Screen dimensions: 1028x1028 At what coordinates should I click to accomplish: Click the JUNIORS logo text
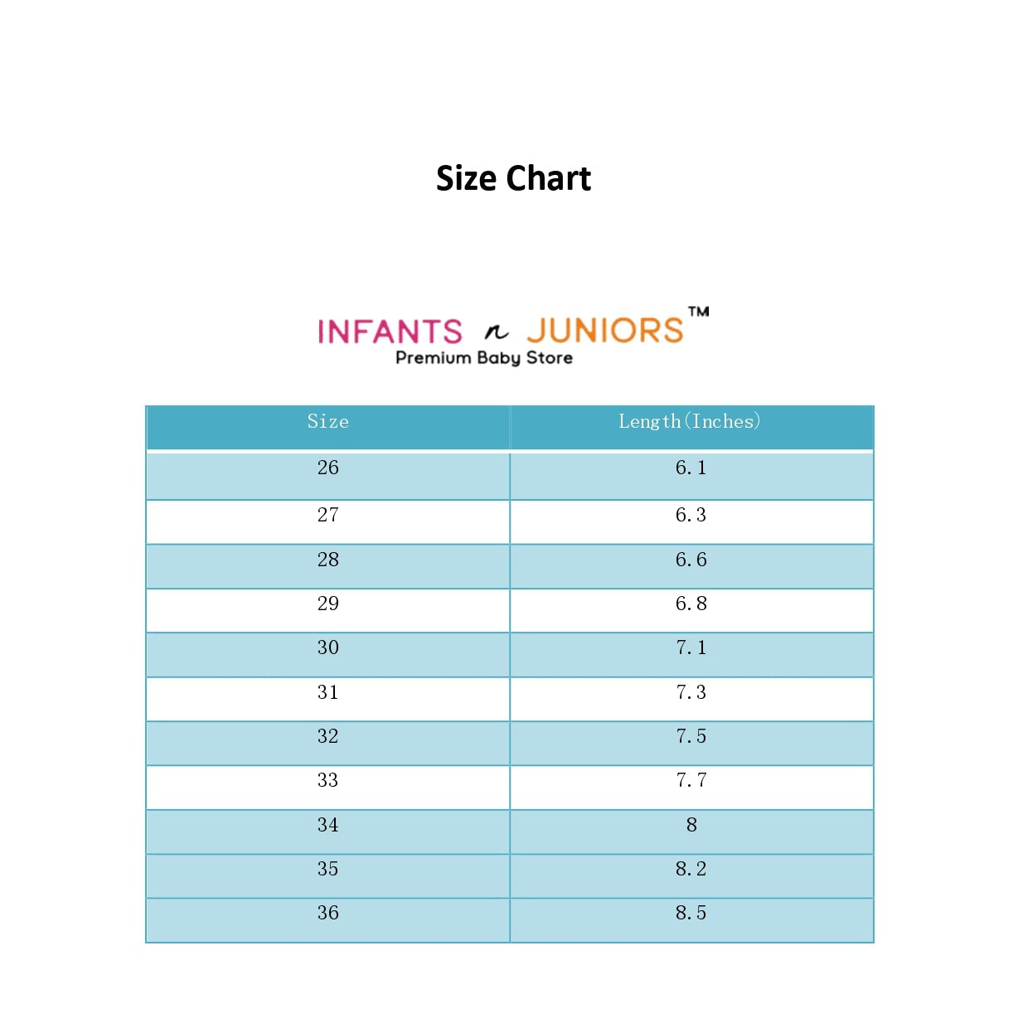tap(605, 331)
